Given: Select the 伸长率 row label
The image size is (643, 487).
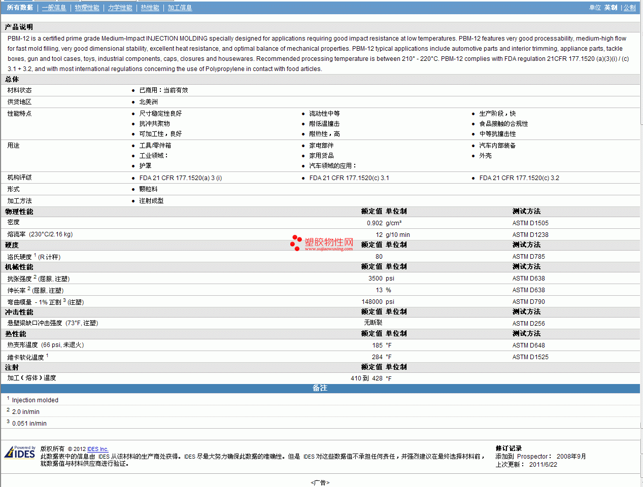Looking at the screenshot, I should pyautogui.click(x=36, y=290).
